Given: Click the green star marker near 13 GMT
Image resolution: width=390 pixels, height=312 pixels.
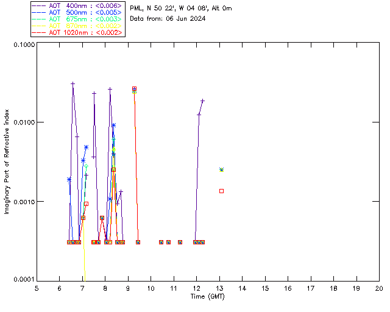Looking at the screenshot, I should pyautogui.click(x=221, y=169).
